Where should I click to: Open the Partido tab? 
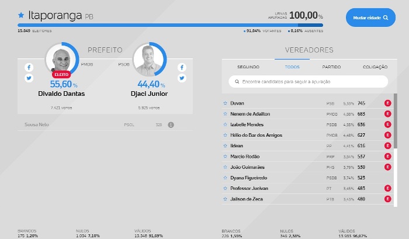(331, 67)
